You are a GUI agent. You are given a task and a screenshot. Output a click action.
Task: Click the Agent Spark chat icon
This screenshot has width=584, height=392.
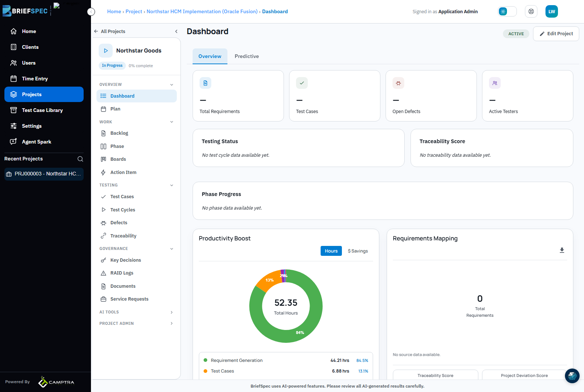point(14,142)
